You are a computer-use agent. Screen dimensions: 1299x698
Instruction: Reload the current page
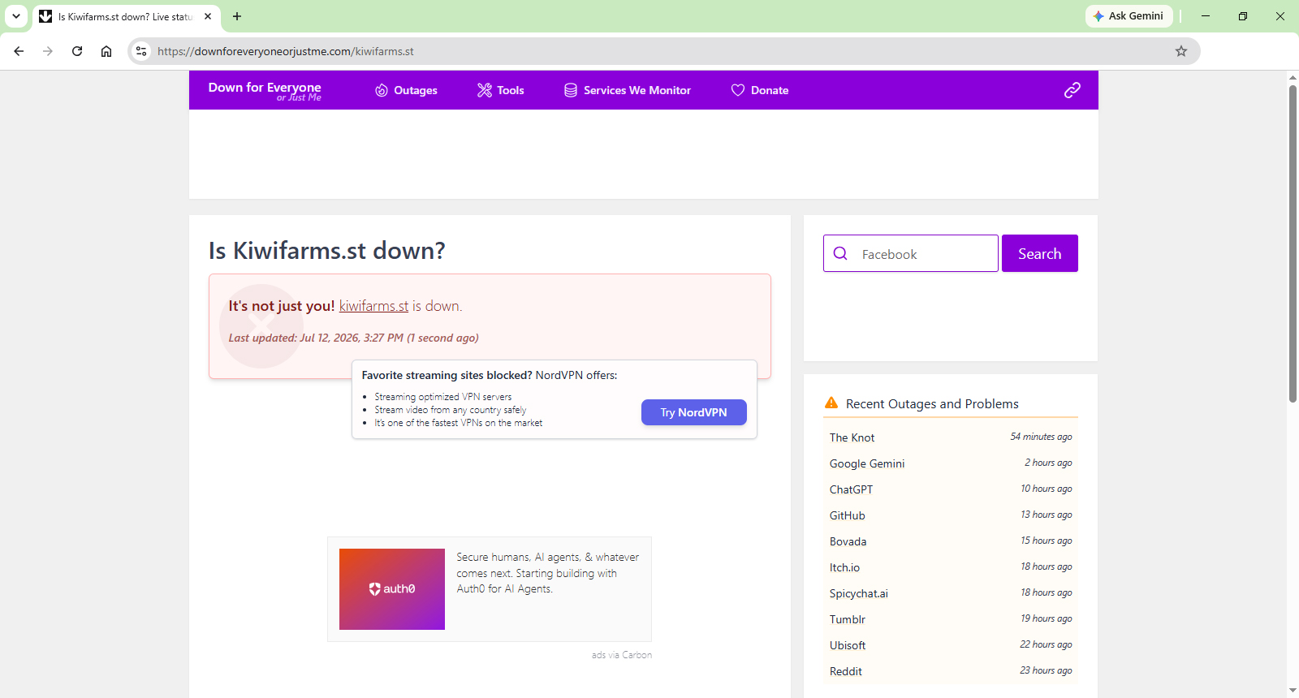pyautogui.click(x=77, y=51)
